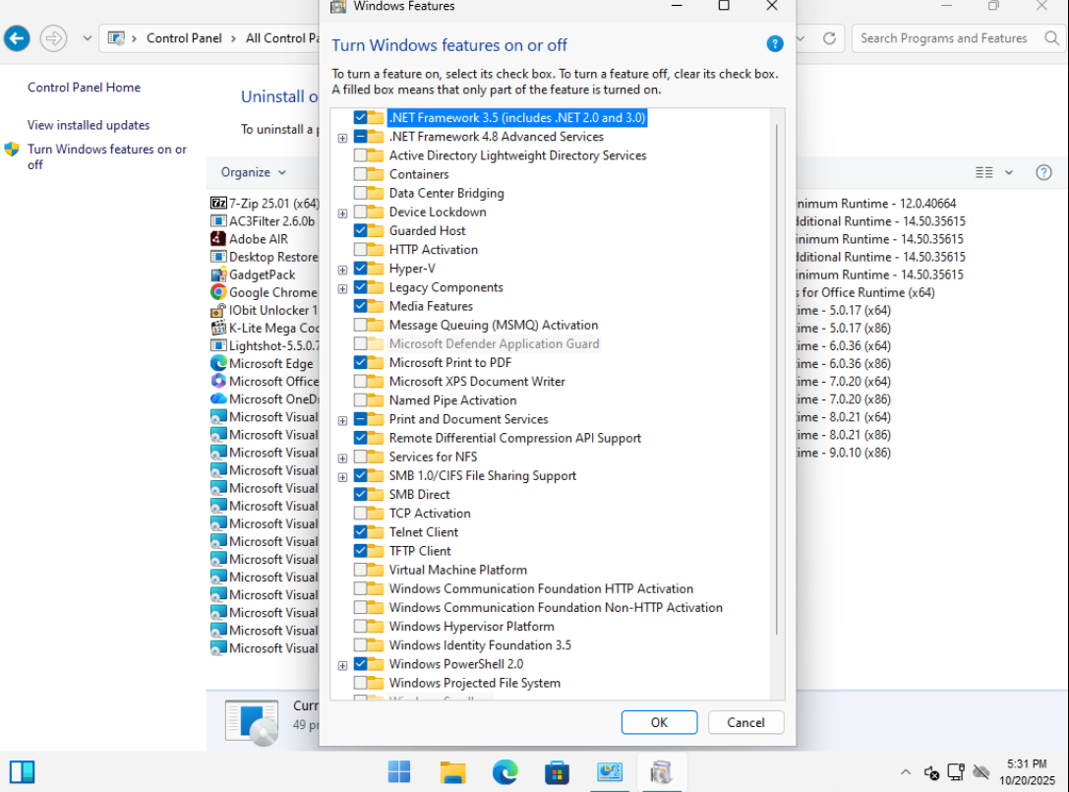Expand .NET Framework 4.8 Advanced Services
The width and height of the screenshot is (1069, 792).
click(x=342, y=138)
